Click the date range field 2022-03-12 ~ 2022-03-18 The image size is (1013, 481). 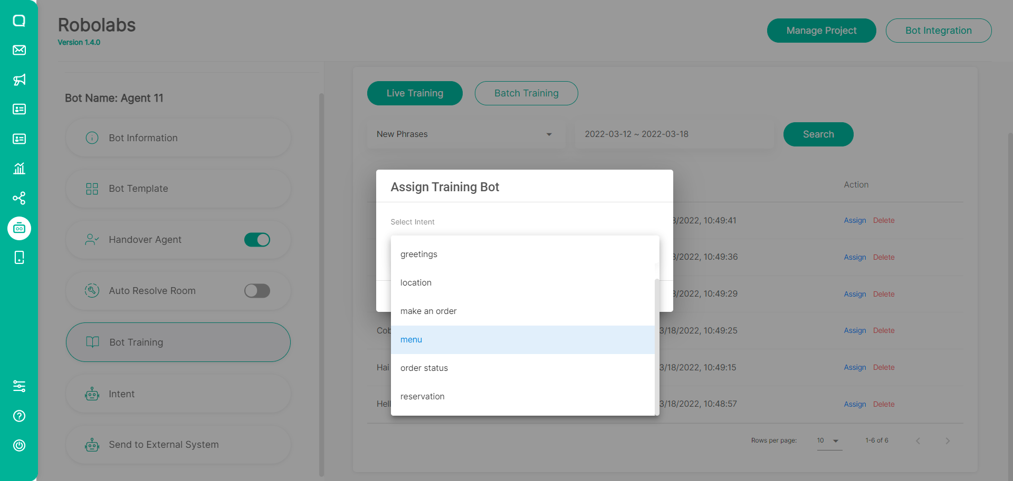[674, 134]
